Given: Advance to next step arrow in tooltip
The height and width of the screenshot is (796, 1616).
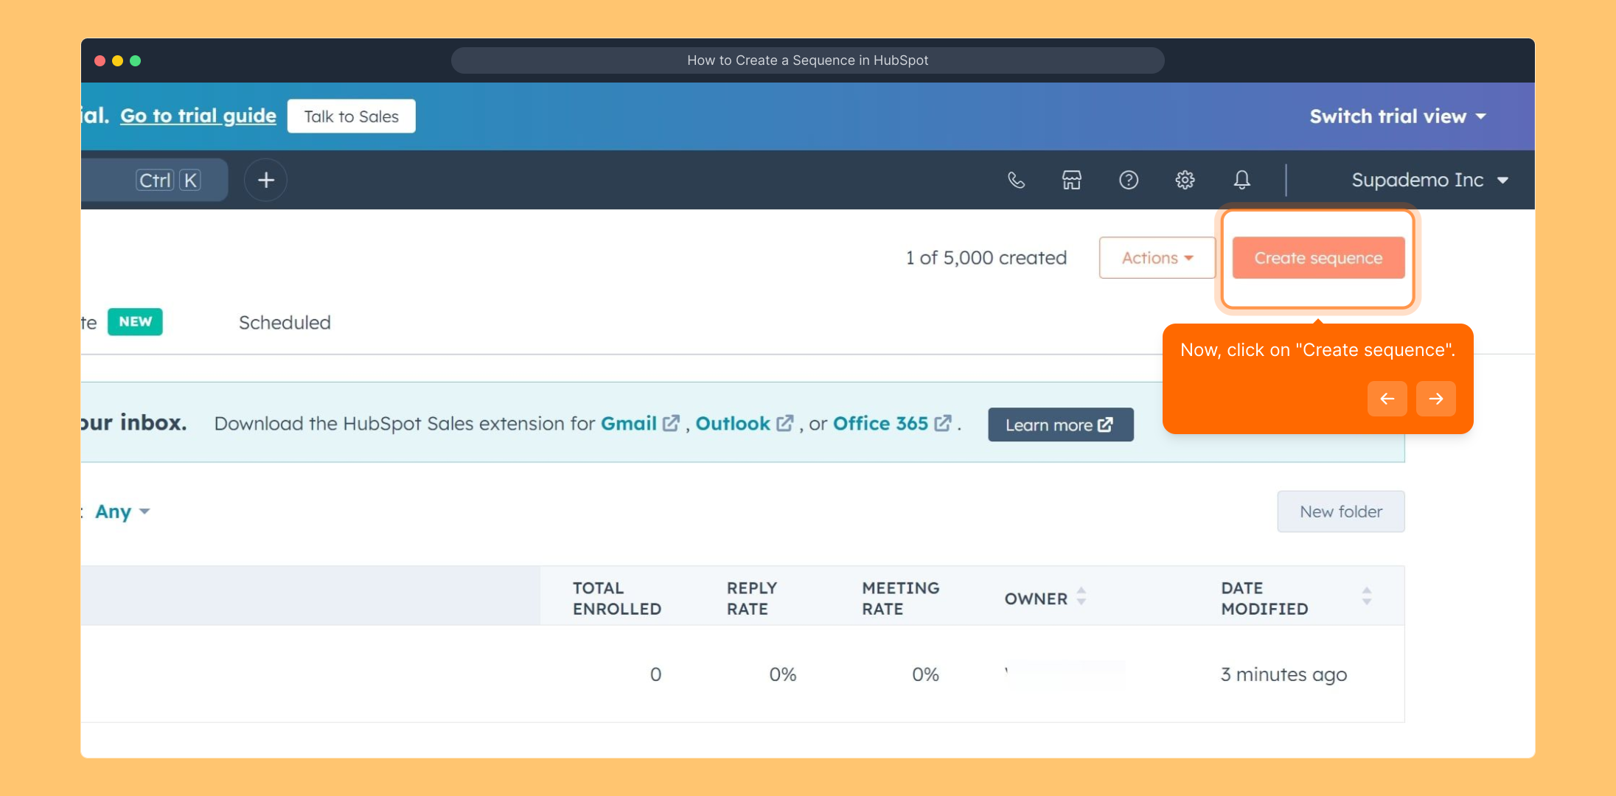Looking at the screenshot, I should pyautogui.click(x=1435, y=399).
